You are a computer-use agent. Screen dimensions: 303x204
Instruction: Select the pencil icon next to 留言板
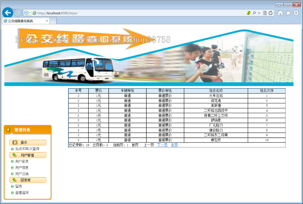(x=14, y=179)
